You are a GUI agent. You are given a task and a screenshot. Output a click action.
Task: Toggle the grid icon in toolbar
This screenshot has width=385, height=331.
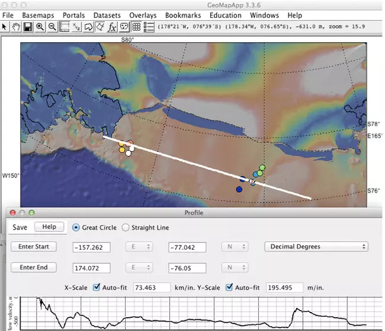click(x=136, y=27)
